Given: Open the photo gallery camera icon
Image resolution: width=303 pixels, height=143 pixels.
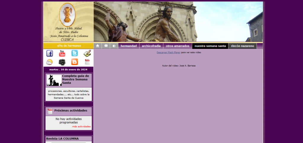Looking at the screenshot, I should click(x=62, y=62).
